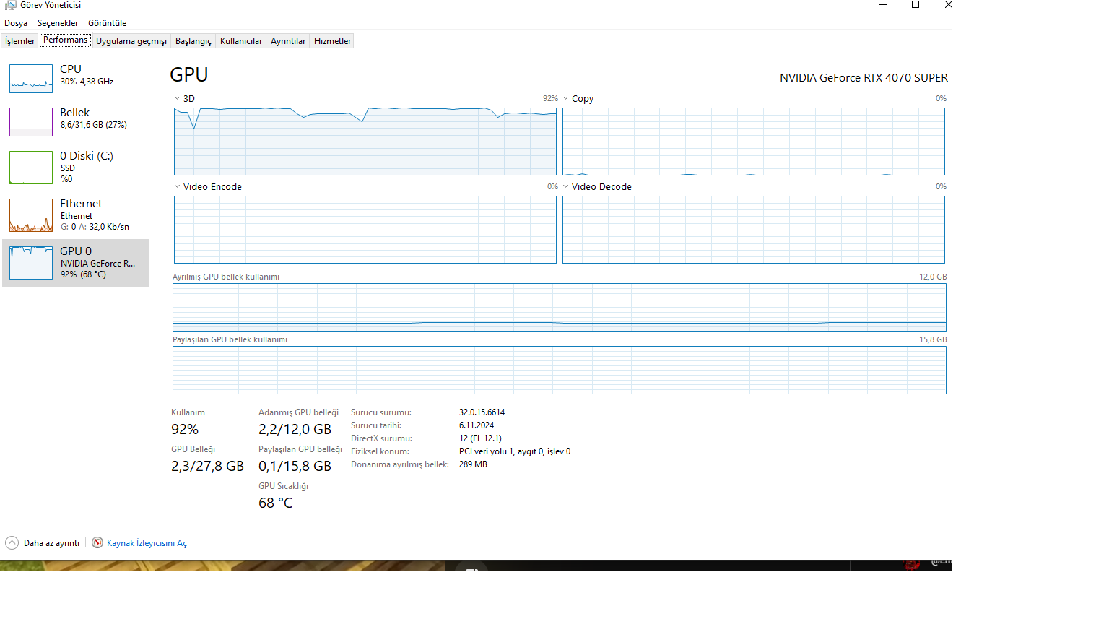Switch to the Başlangıç tab
The image size is (1109, 624).
pyautogui.click(x=193, y=41)
